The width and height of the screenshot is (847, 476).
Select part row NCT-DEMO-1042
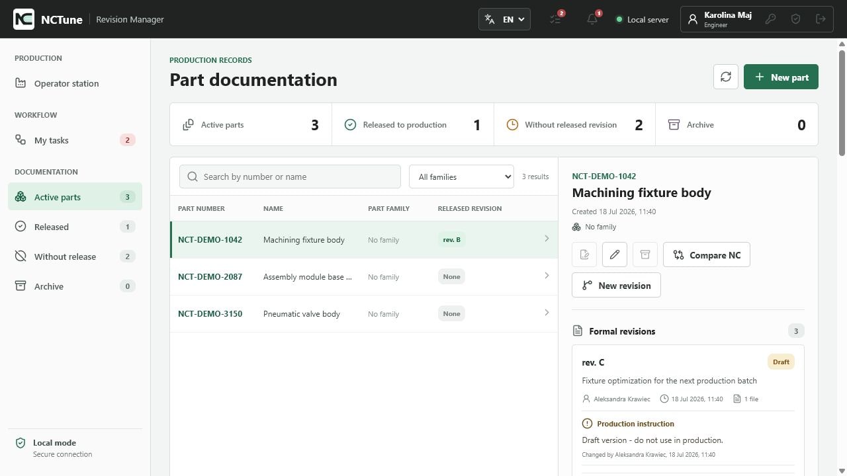(x=364, y=239)
